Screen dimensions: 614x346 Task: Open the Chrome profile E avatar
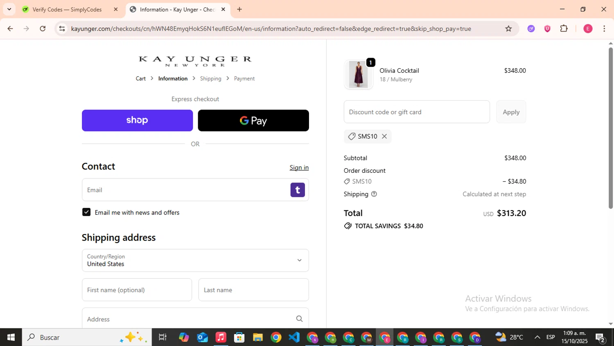[x=588, y=29]
